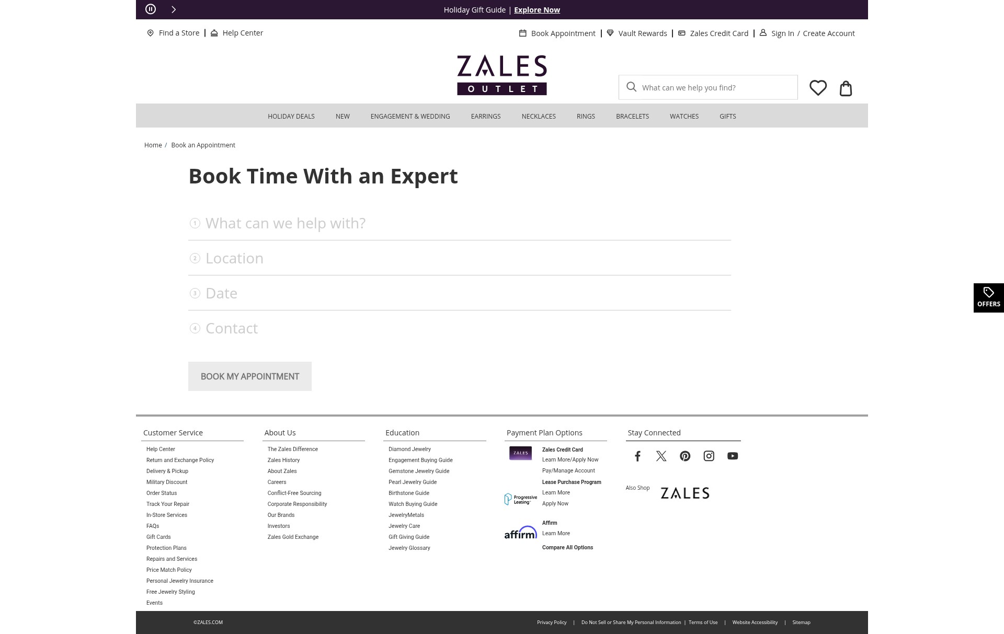1004x634 pixels.
Task: Open the shopping bag
Action: point(846,88)
